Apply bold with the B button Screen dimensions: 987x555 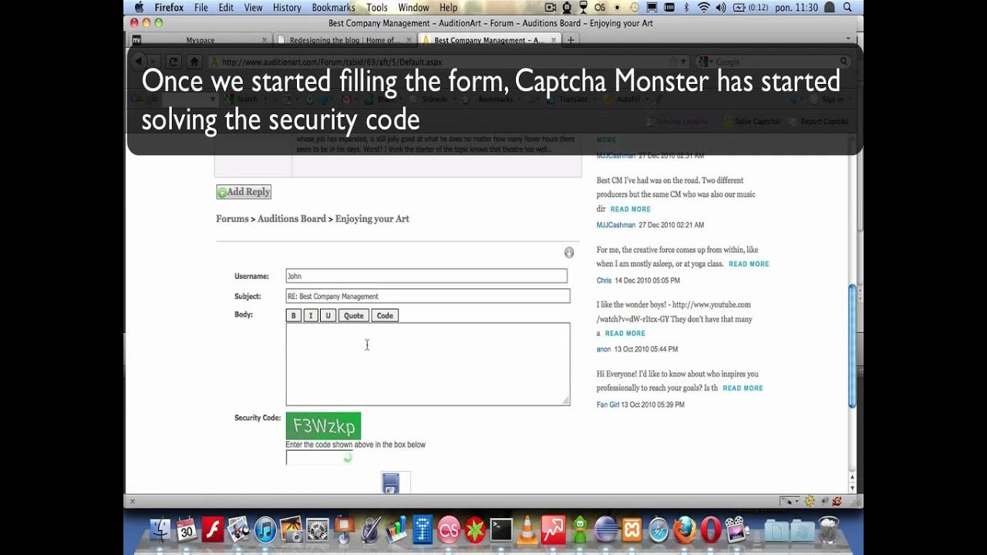(293, 315)
